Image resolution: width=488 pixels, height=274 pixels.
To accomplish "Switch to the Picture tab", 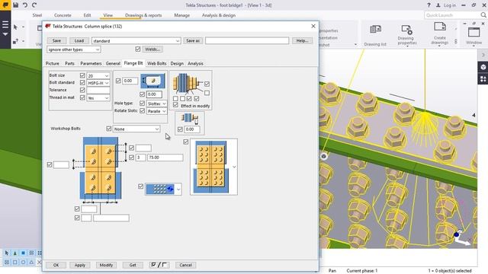I will pos(53,63).
